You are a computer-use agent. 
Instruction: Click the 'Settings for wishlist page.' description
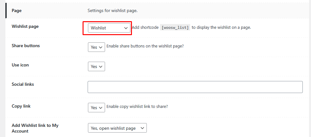tap(112, 10)
